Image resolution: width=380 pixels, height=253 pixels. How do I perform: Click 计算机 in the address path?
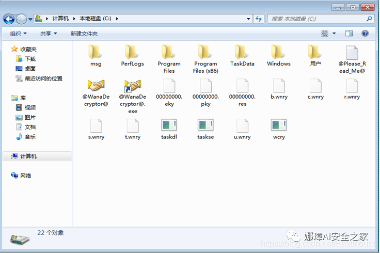60,19
